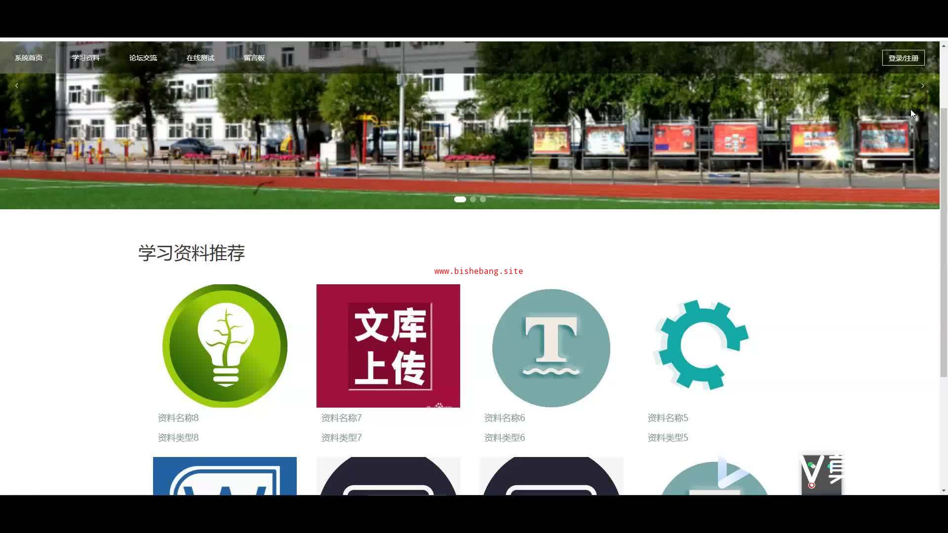Go to the 论坛交流 menu item
Viewport: 948px width, 533px height.
click(x=143, y=58)
